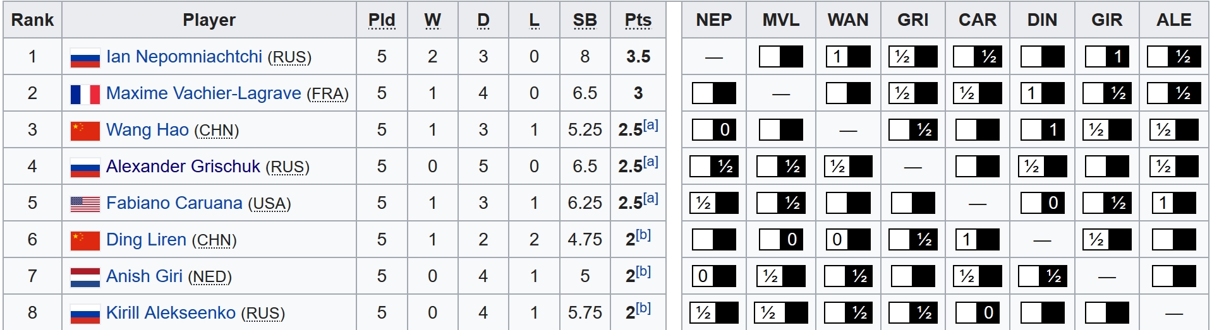This screenshot has width=1212, height=330.
Task: Click the Russian flag beside Alexander Grischuk
Action: tap(85, 167)
